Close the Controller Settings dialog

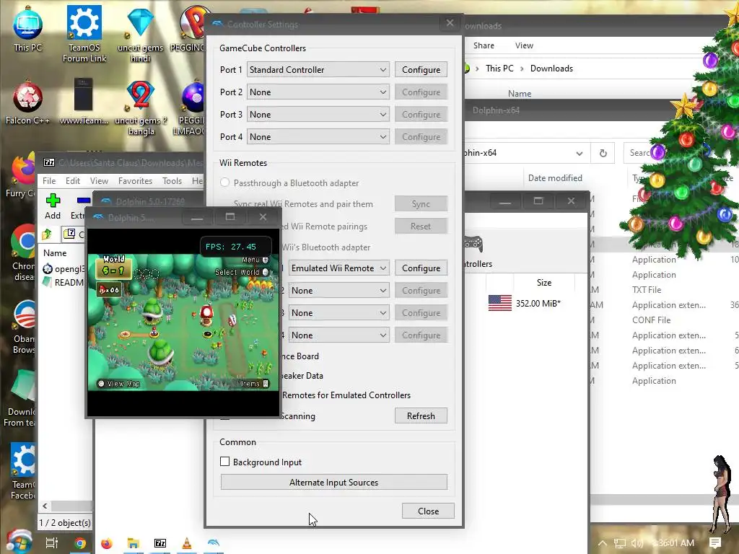click(428, 511)
